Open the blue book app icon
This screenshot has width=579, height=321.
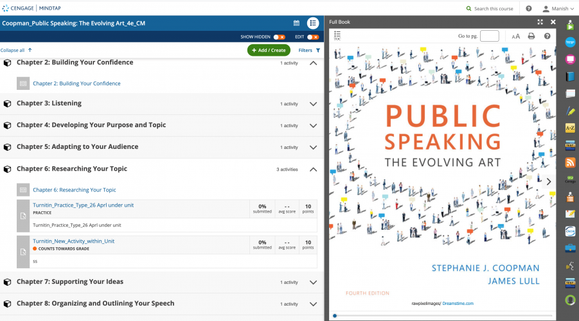pos(570,76)
